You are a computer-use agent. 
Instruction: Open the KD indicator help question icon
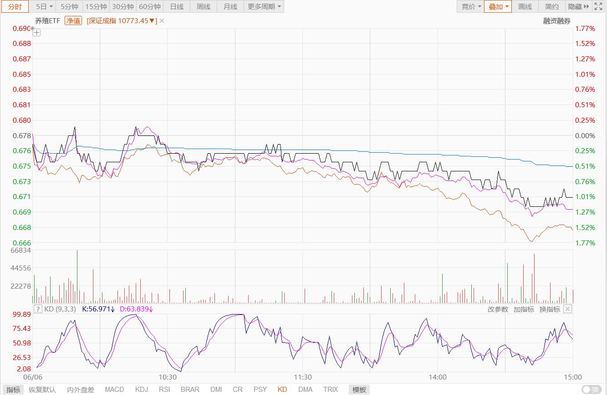[x=38, y=309]
